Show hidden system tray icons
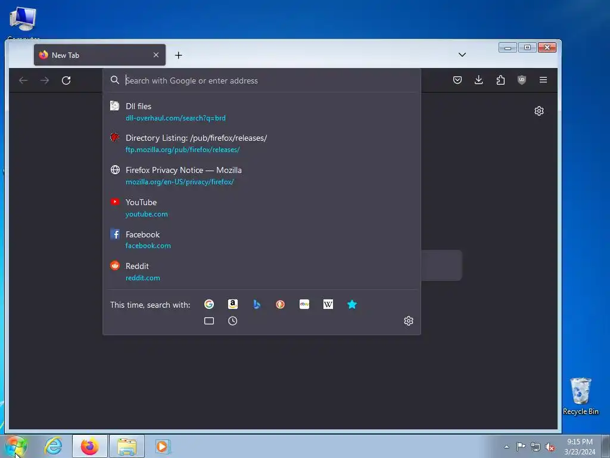This screenshot has height=458, width=610. (x=506, y=447)
